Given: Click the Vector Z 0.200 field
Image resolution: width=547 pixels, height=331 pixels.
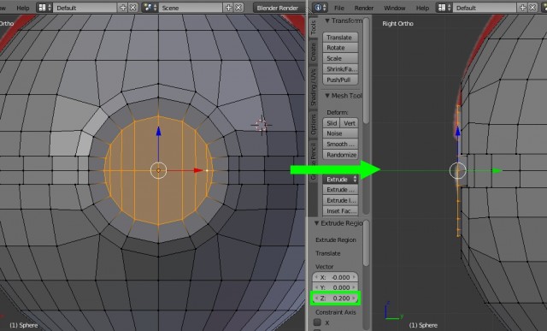Looking at the screenshot, I should point(335,298).
